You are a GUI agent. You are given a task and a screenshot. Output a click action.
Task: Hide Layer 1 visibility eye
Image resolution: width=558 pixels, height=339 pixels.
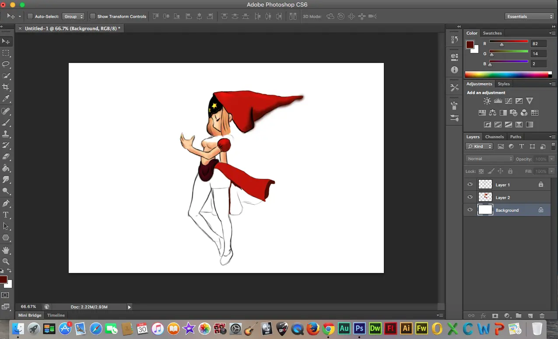(x=470, y=185)
